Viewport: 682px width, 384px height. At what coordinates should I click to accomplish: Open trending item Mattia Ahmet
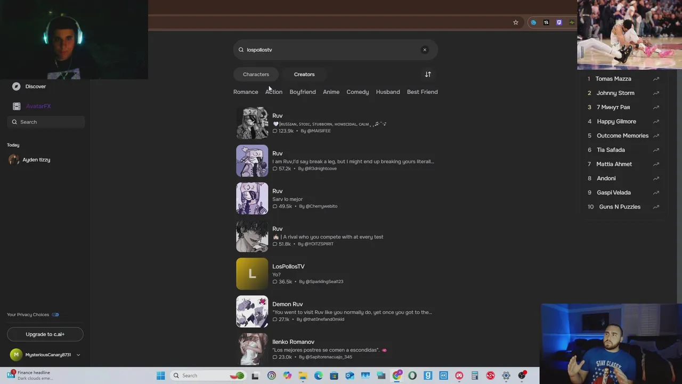point(614,164)
